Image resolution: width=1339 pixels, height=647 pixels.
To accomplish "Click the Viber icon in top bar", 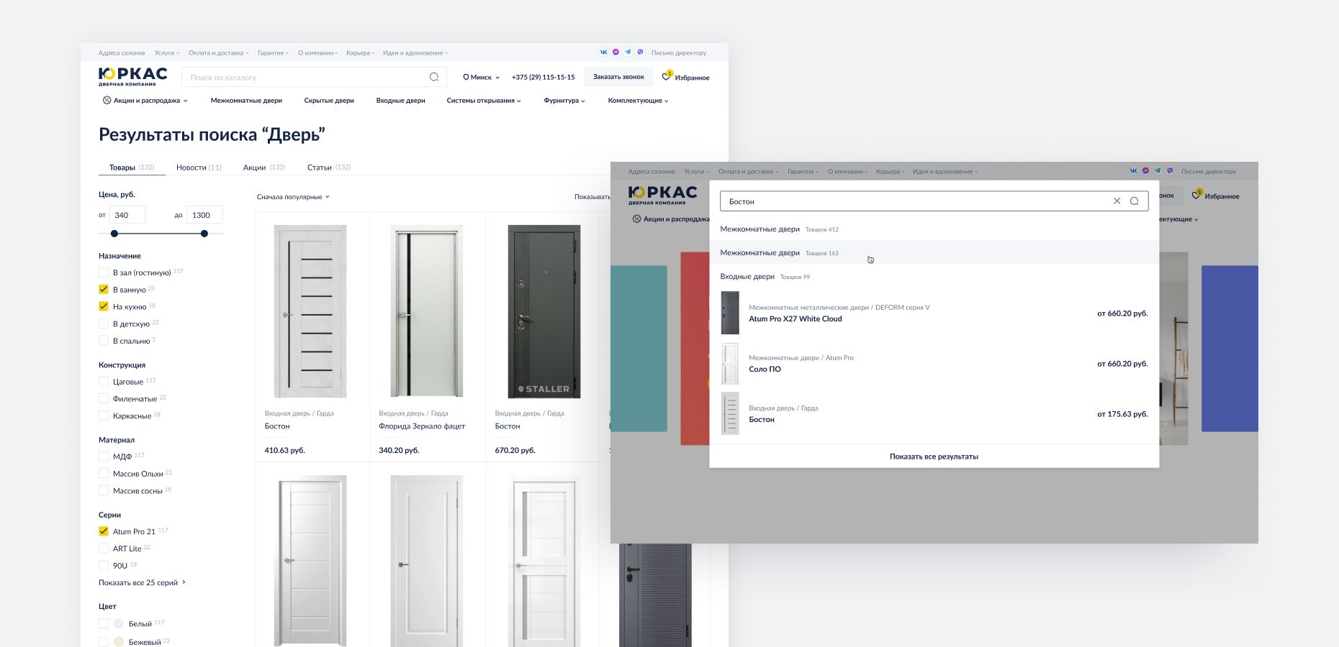I will (x=640, y=52).
